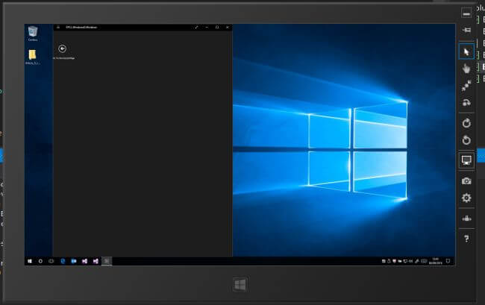This screenshot has width=485, height=305.
Task: Open Cortana search circle on taskbar
Action: 40,261
